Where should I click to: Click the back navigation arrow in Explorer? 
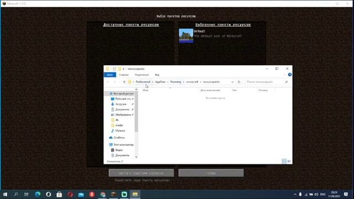108,82
